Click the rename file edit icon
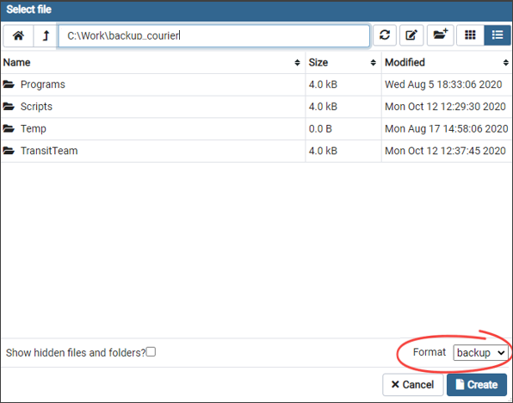Image resolution: width=513 pixels, height=403 pixels. point(411,35)
